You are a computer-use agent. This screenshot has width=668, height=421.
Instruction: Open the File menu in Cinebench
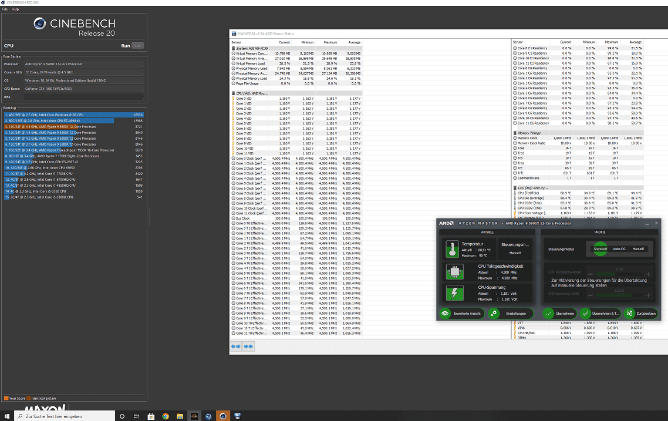coord(5,9)
